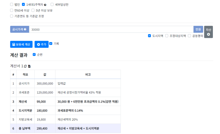Click the 재산세 row label

point(23,102)
